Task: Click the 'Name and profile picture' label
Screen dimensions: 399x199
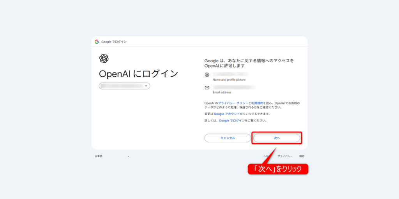Action: [x=229, y=79]
